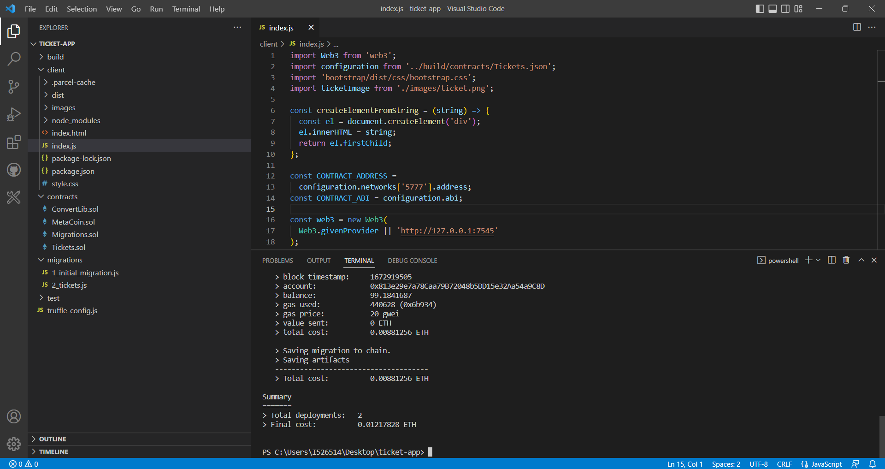Screen dimensions: 885x469
Task: Maximize the panel size with chevron
Action: click(x=861, y=260)
